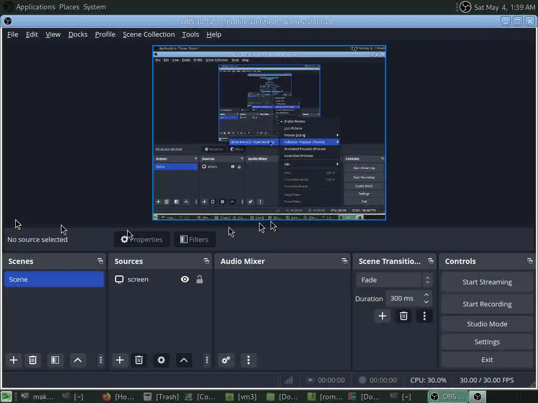This screenshot has width=538, height=403.
Task: Float the Scenes dock
Action: click(x=100, y=261)
